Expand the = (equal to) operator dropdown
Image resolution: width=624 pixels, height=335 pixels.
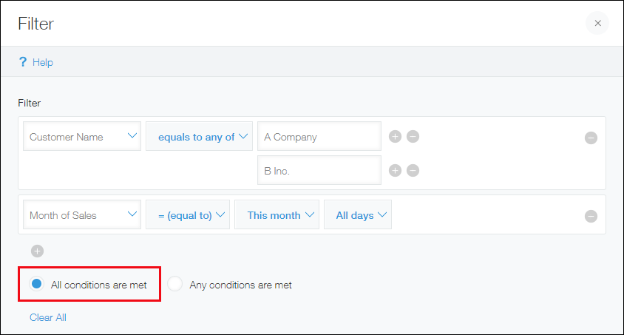[188, 215]
